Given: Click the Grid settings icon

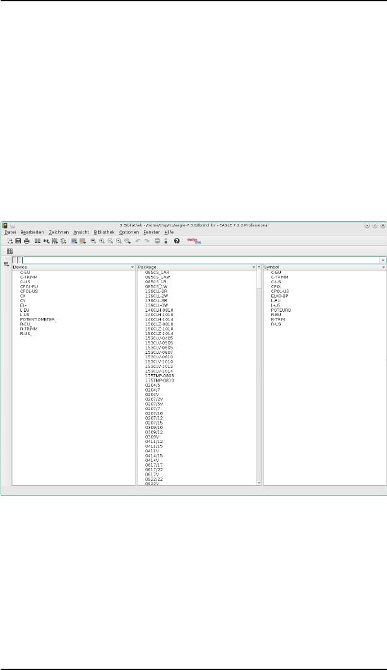Looking at the screenshot, I should 10,252.
